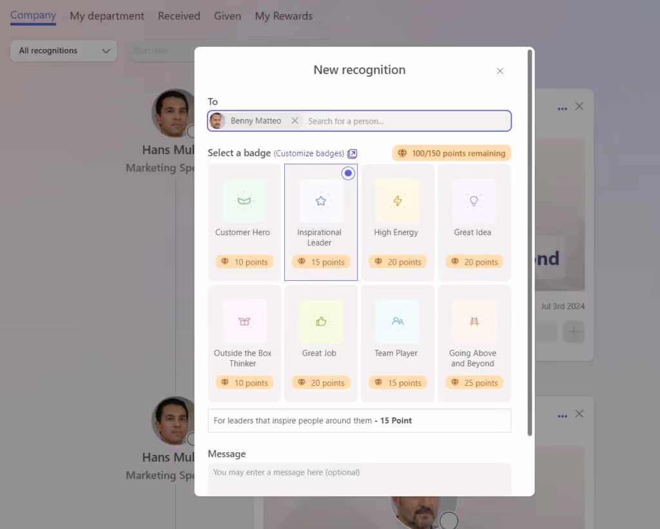Screen dimensions: 660x529
Task: Click the badge description text about leaders
Action: [313, 420]
